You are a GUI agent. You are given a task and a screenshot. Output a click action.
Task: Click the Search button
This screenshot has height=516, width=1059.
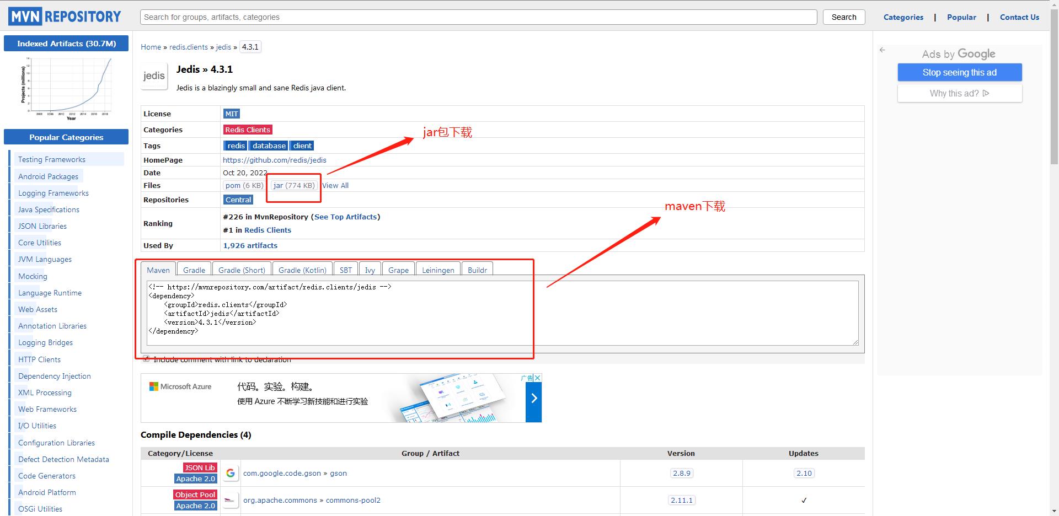point(844,17)
